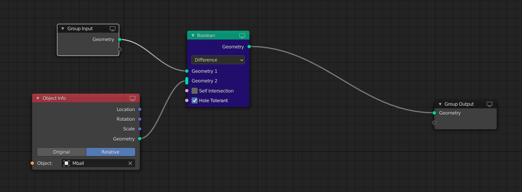Click the Boolean node preview monitor icon
Screen dimensions: 522x192
(x=242, y=36)
